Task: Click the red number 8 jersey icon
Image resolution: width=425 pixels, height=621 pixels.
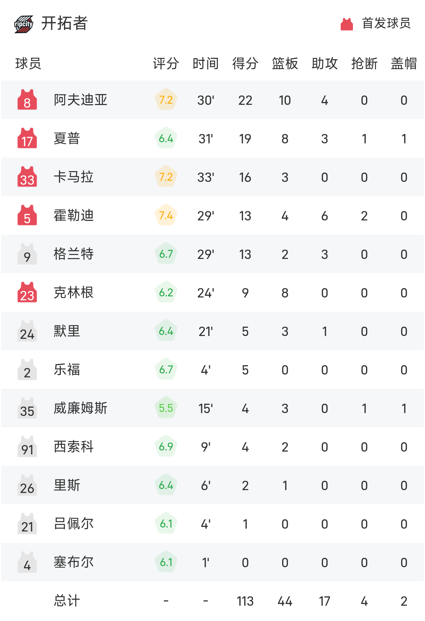Action: coord(27,100)
